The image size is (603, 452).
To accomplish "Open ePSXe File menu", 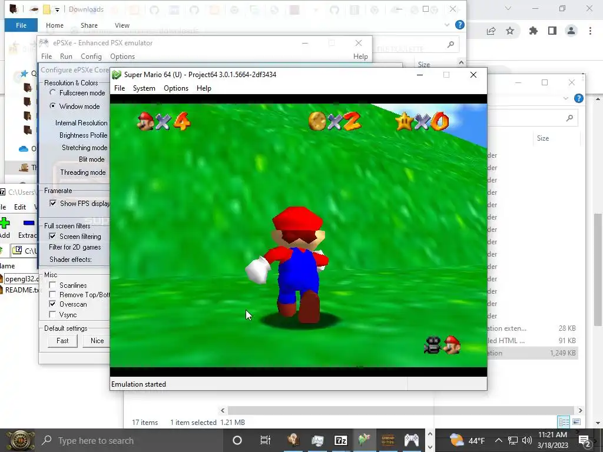I will click(47, 56).
